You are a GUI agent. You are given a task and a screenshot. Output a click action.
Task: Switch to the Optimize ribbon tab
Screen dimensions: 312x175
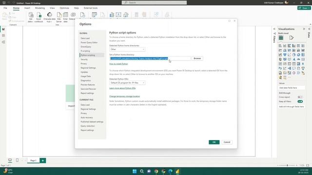(x=64, y=8)
